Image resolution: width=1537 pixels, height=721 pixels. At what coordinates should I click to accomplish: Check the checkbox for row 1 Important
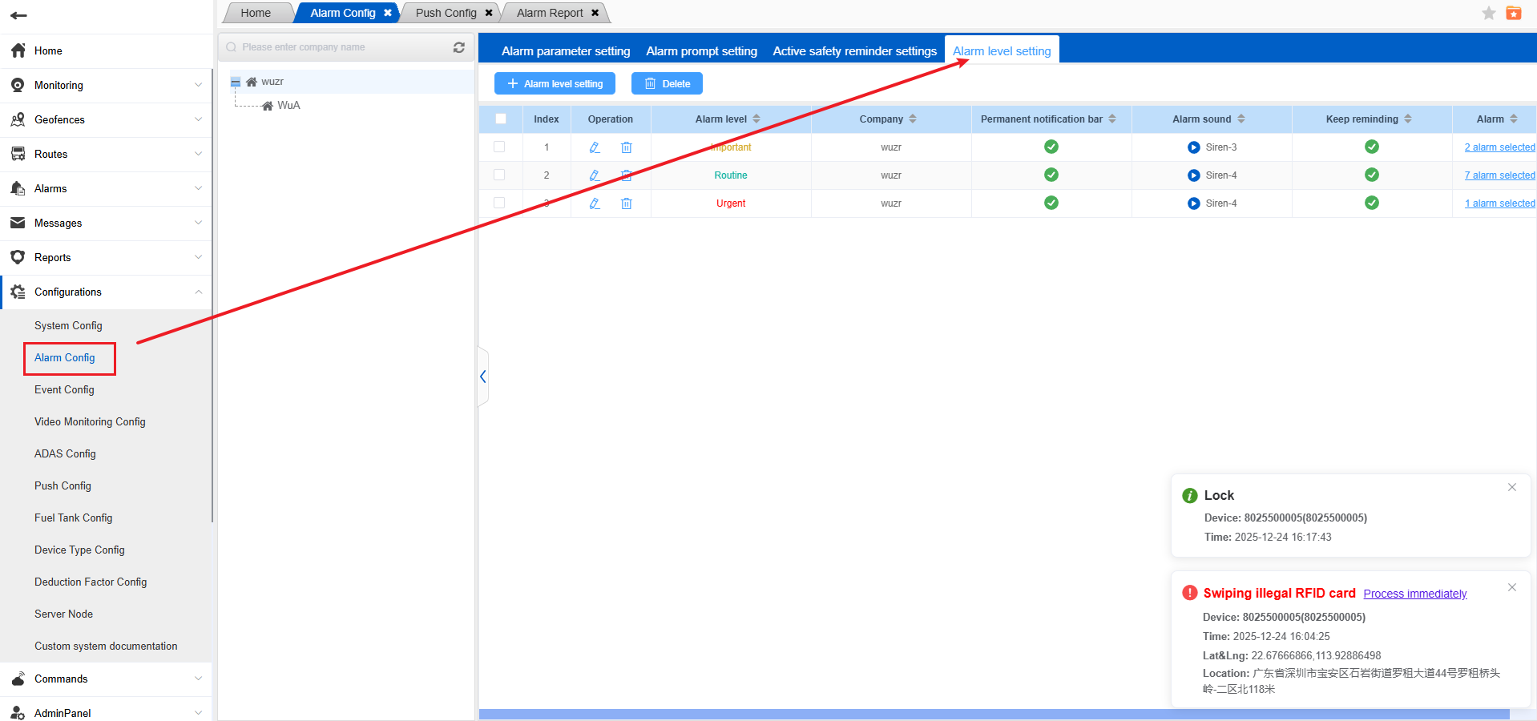(499, 147)
